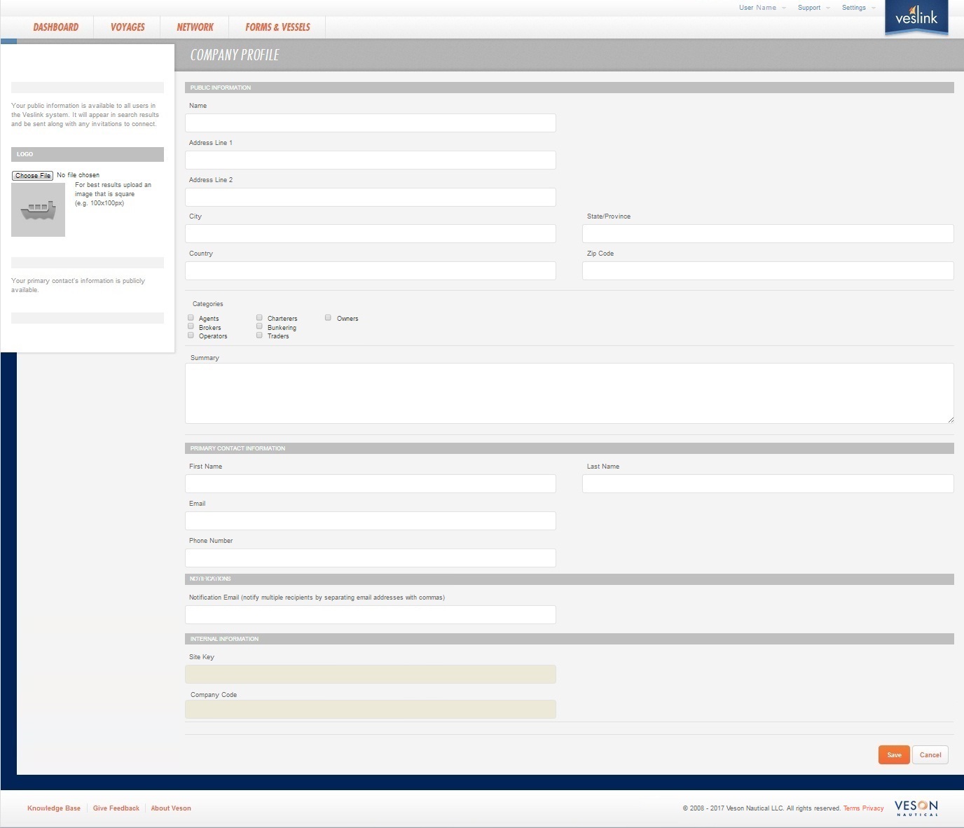Viewport: 964px width, 828px height.
Task: Click the Veslink logo banner
Action: pyautogui.click(x=916, y=18)
